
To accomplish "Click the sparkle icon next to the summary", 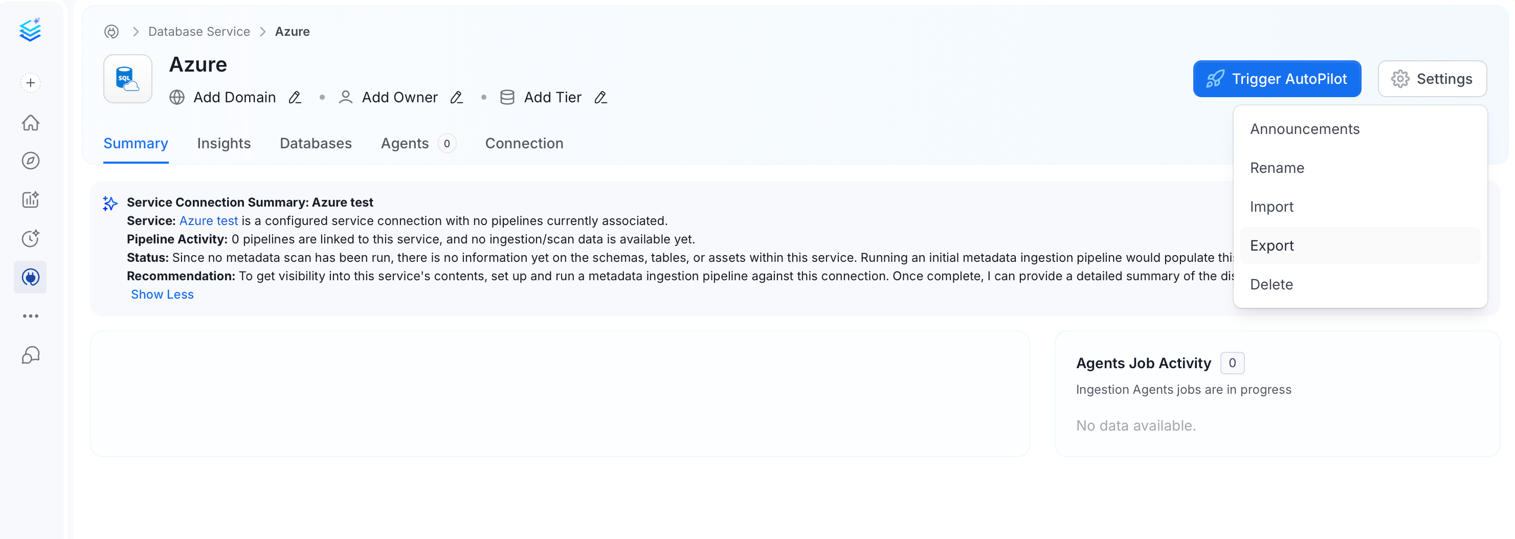I will coord(110,204).
